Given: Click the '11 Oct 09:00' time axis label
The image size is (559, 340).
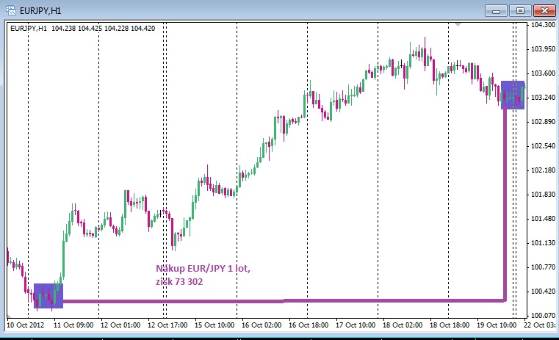Looking at the screenshot, I should coord(73,325).
